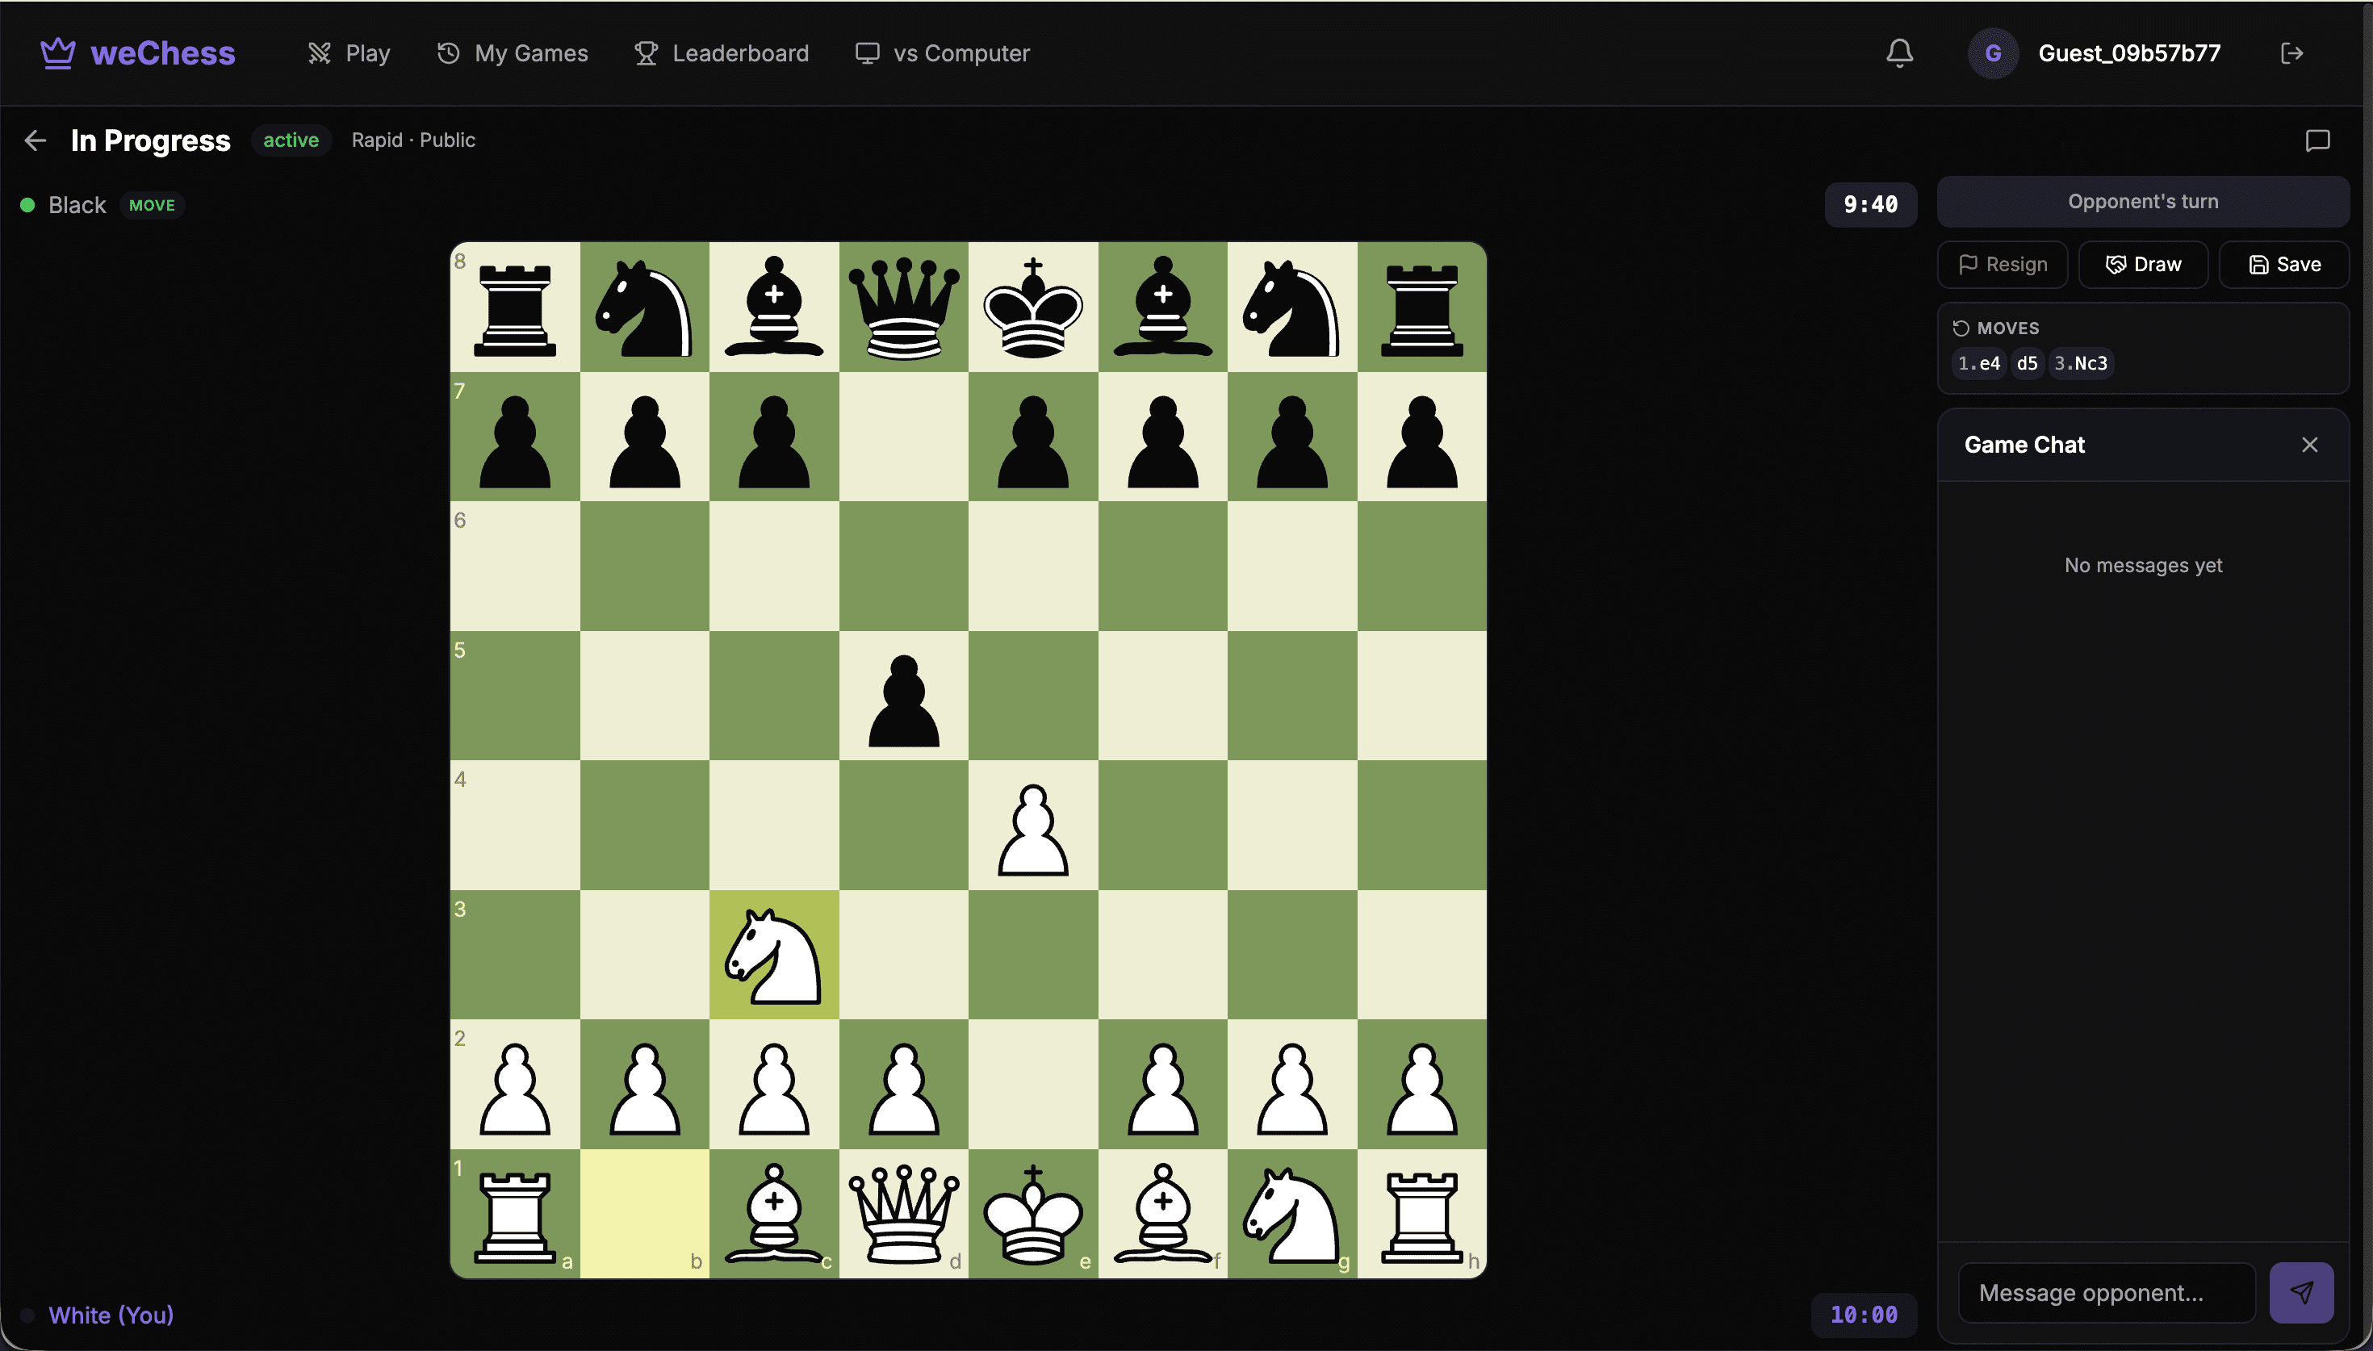Click the Guest avatar circle

(x=1992, y=53)
